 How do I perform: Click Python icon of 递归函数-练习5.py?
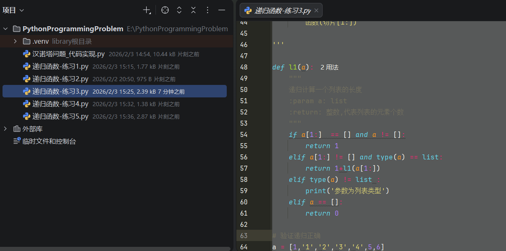[27, 116]
